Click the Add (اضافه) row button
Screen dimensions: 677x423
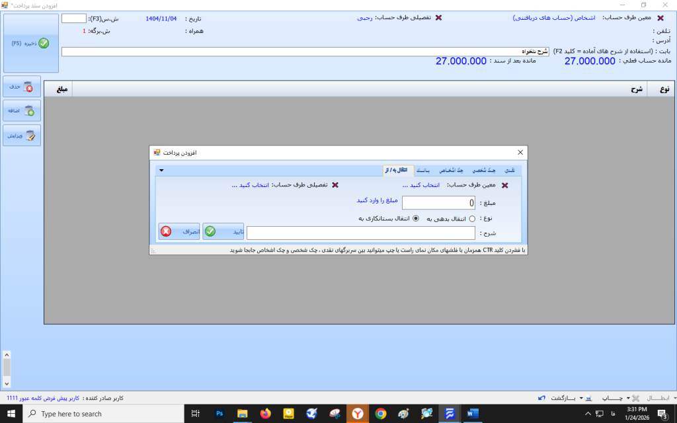22,111
